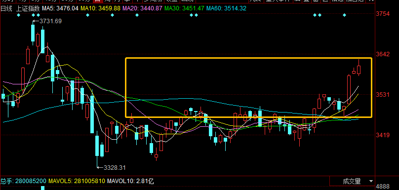The height and width of the screenshot is (190, 399).
Task: Click the rightmost cyan diamond event marker
Action: (345, 15)
